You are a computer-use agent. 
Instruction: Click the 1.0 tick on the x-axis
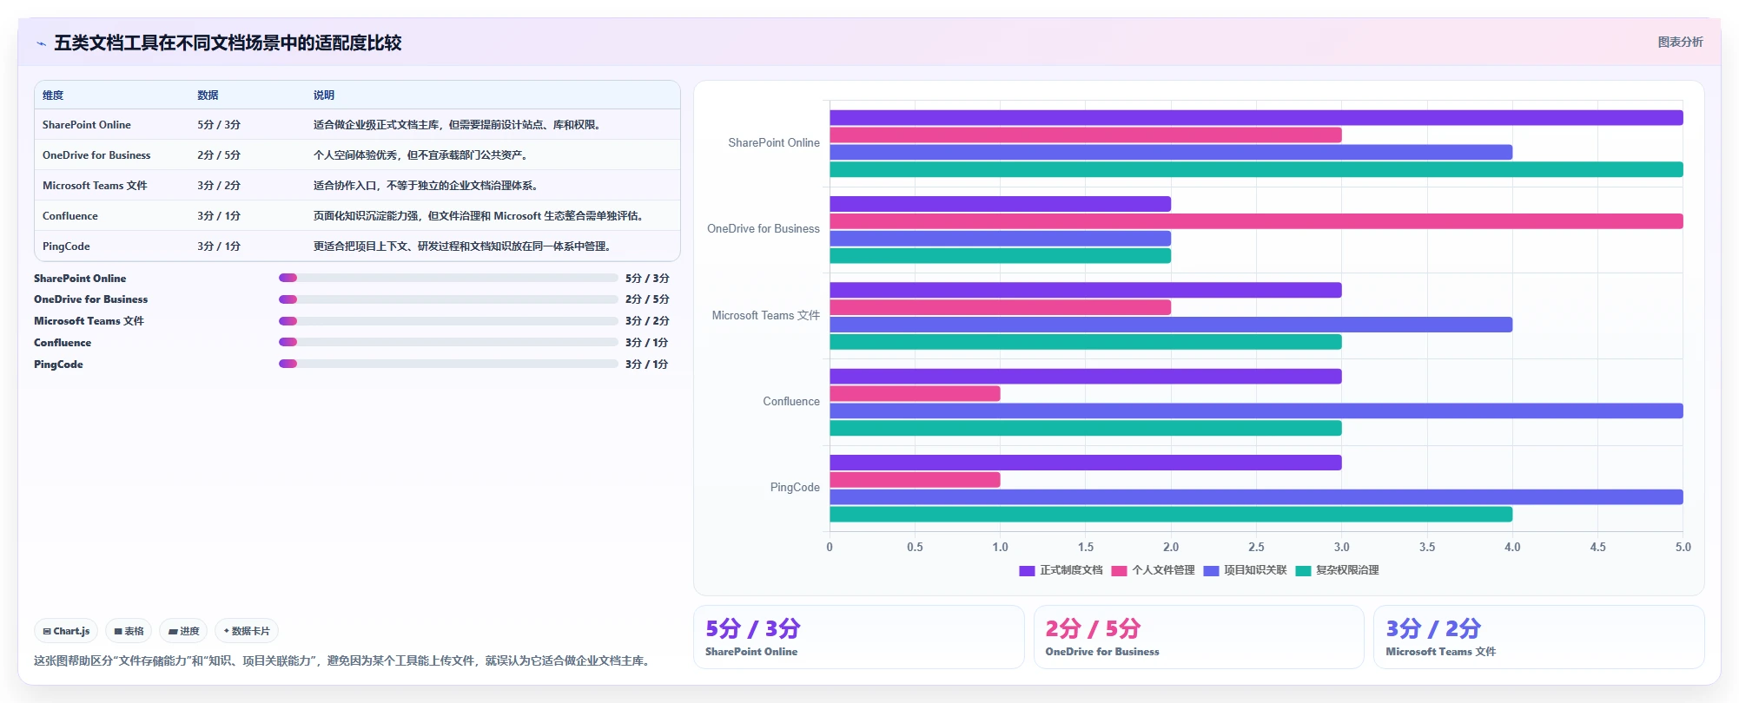[x=1000, y=548]
